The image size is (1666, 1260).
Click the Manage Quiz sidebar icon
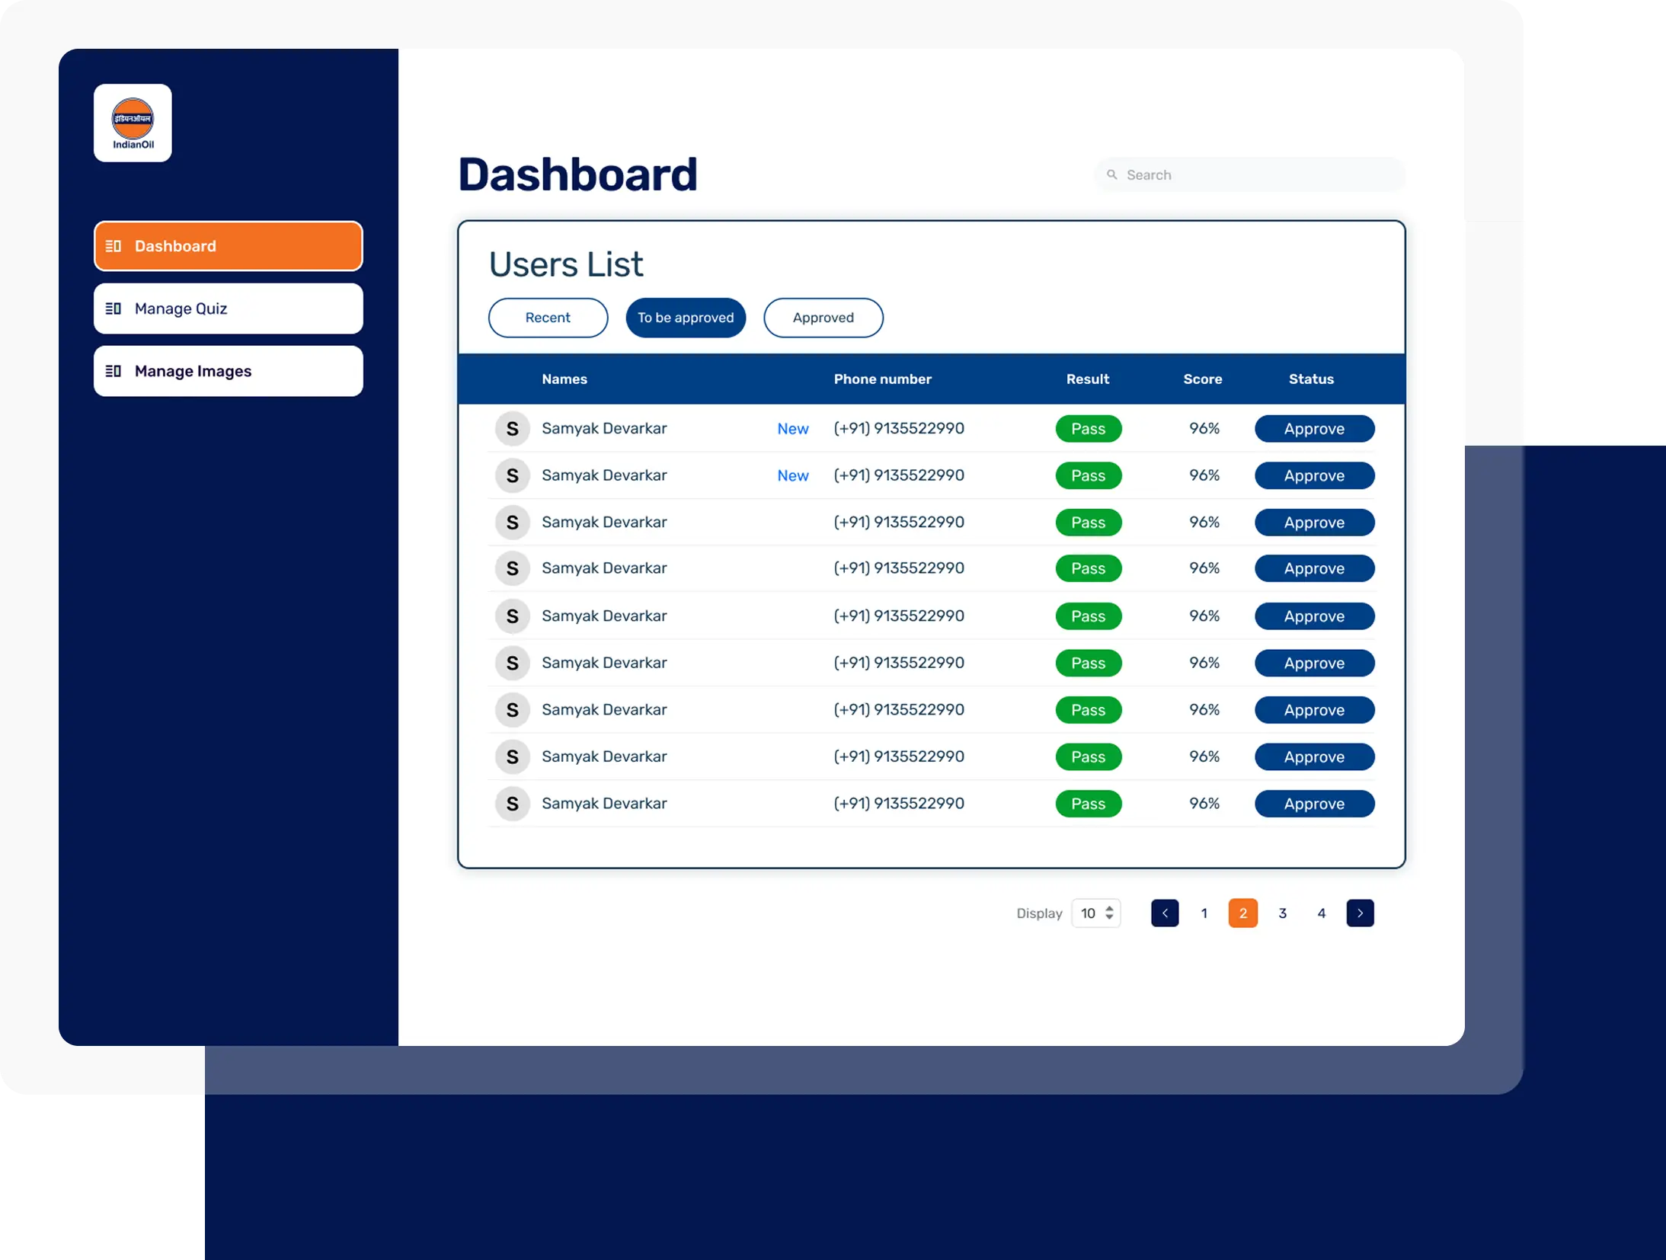pos(114,309)
